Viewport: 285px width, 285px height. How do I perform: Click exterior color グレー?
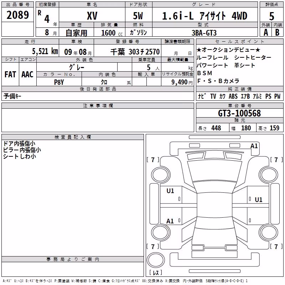[x=77, y=67]
